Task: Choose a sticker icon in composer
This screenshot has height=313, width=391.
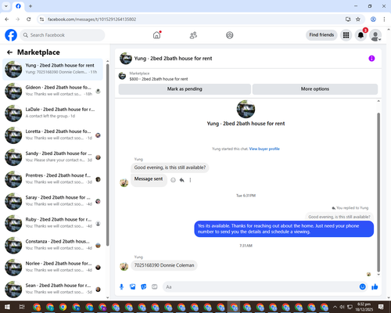Action: point(144,287)
